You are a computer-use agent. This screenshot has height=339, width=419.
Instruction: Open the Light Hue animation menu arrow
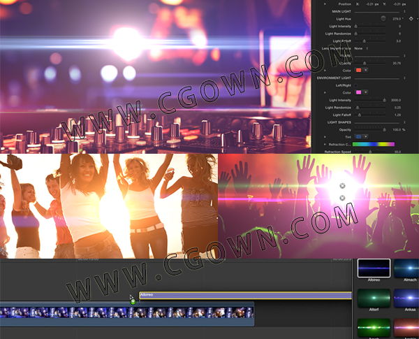click(417, 19)
